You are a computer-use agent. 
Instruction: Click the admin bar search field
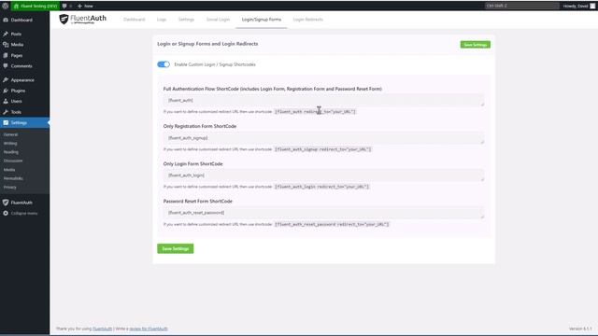click(521, 6)
